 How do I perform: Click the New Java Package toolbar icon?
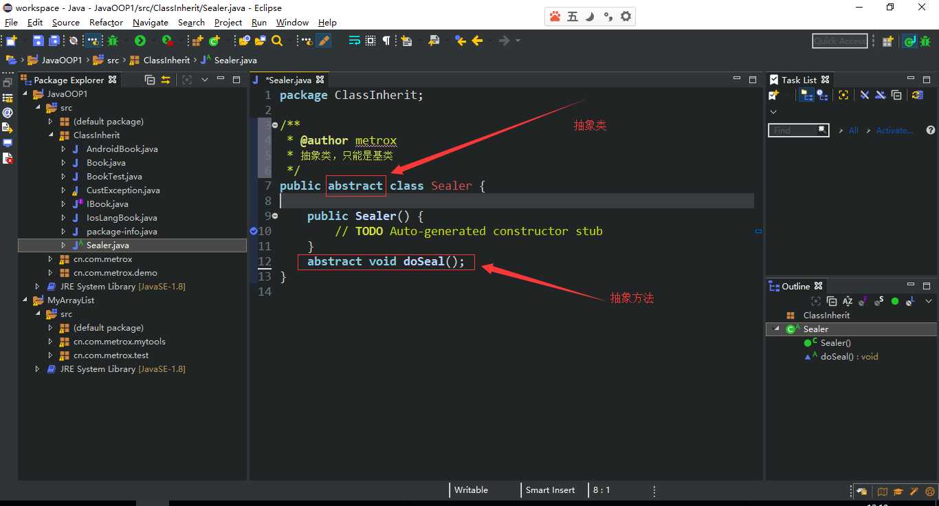coord(198,41)
